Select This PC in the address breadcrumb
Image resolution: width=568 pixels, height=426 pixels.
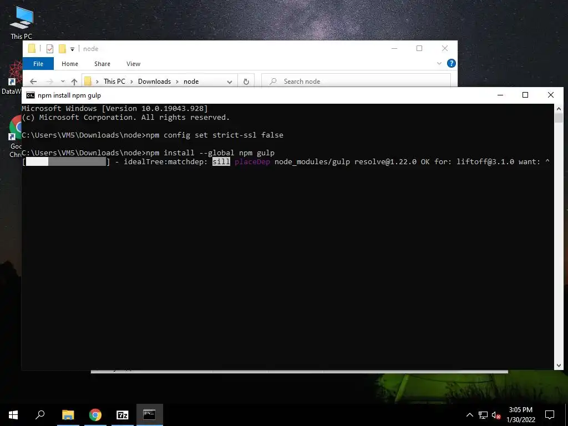pos(114,82)
